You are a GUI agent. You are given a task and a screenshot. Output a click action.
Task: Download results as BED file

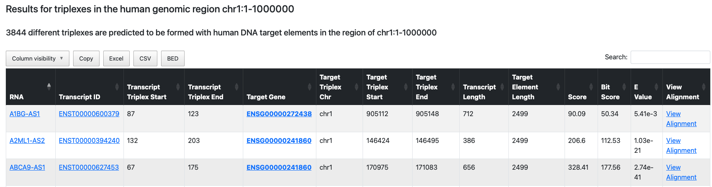(x=173, y=58)
